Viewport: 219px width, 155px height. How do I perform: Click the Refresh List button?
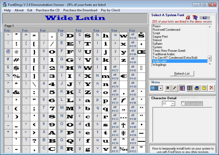(182, 74)
